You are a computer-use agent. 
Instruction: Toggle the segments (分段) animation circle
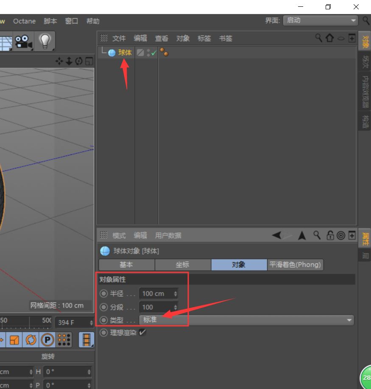[103, 307]
